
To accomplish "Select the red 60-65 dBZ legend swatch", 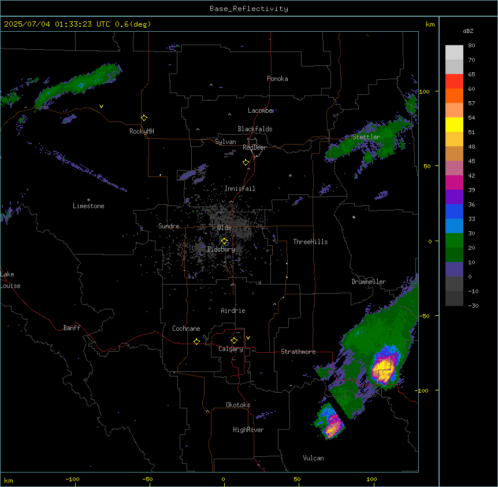I will [x=454, y=81].
